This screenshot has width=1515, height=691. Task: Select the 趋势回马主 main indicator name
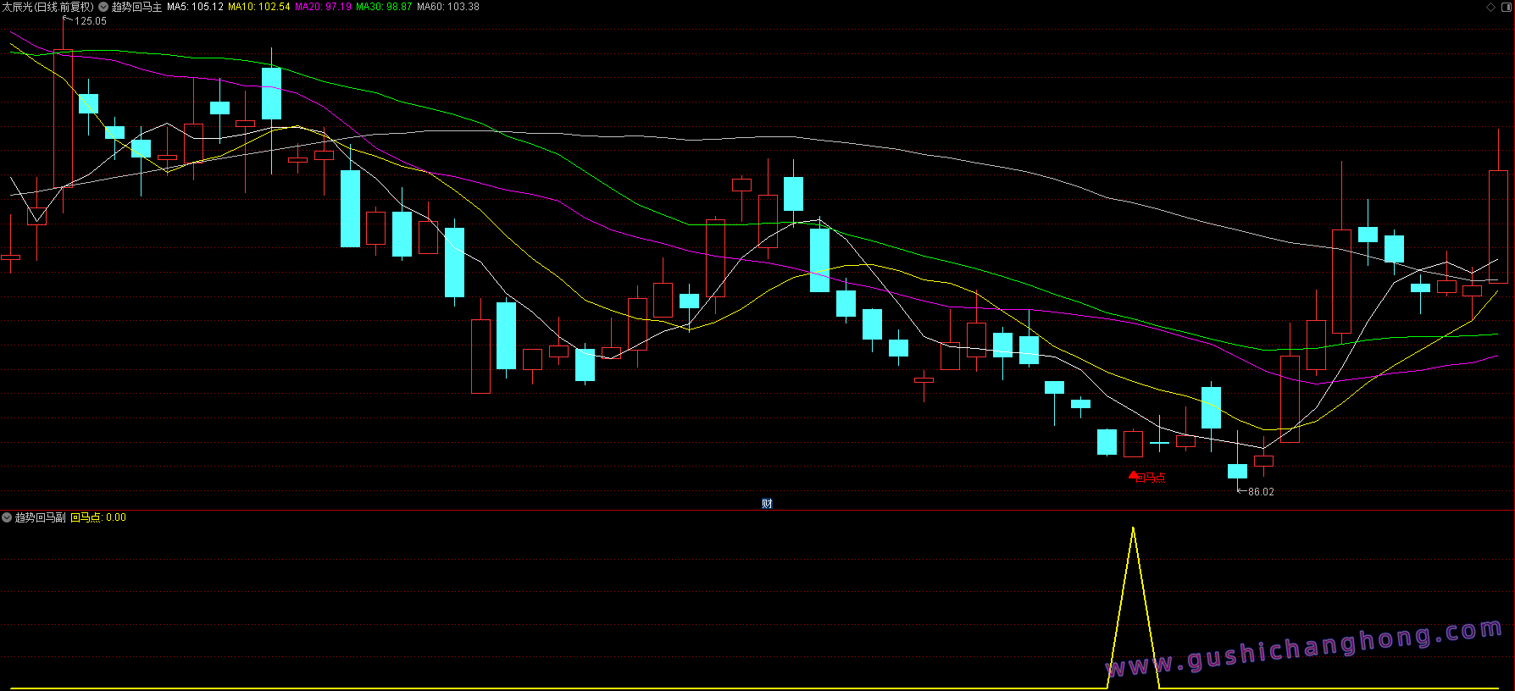[136, 7]
